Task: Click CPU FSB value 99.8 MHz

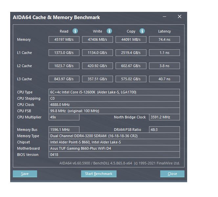Action: pyautogui.click(x=114, y=111)
